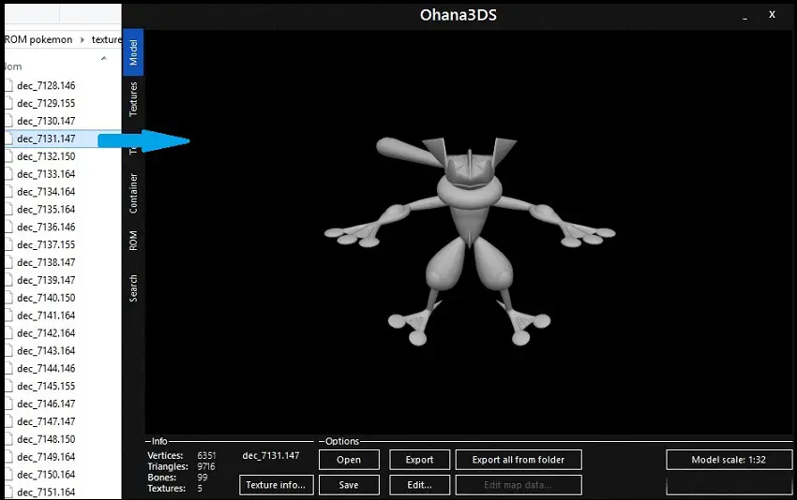This screenshot has width=797, height=500.
Task: Close the Ohana3DS window
Action: (772, 15)
